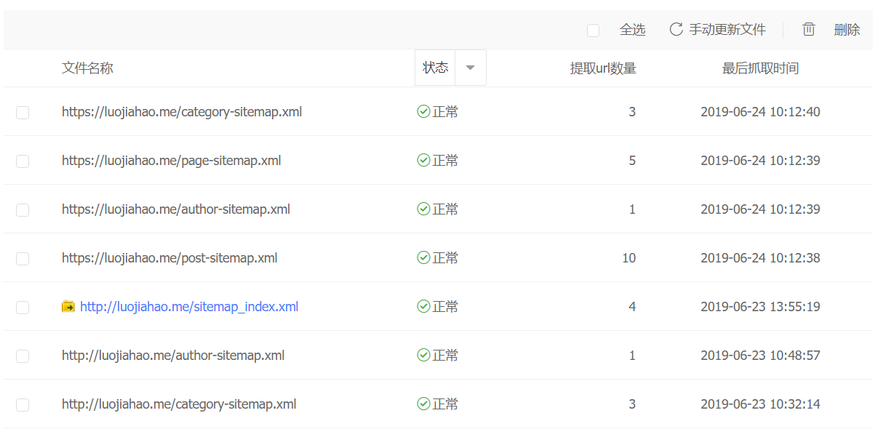Open the 状态 filter dropdown arrow
Image resolution: width=891 pixels, height=437 pixels.
(471, 68)
